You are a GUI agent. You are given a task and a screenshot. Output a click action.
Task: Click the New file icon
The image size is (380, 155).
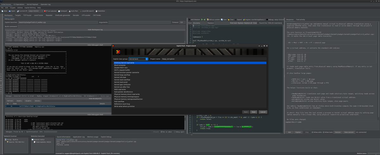(x=3, y=11)
